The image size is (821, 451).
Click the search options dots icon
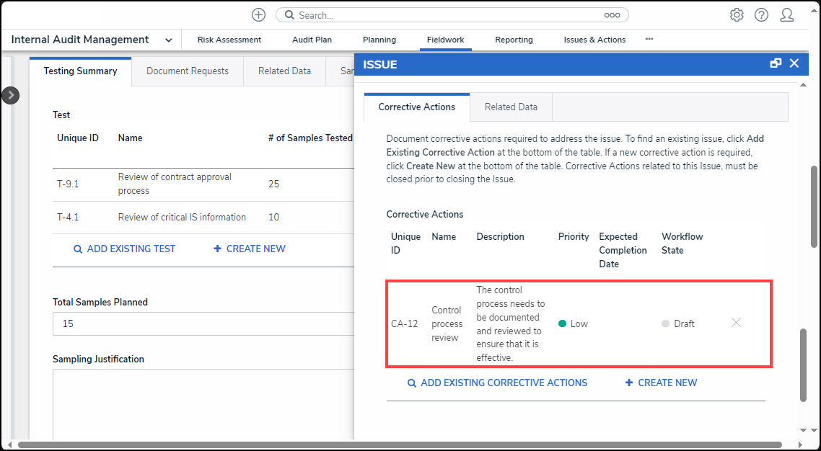click(612, 15)
